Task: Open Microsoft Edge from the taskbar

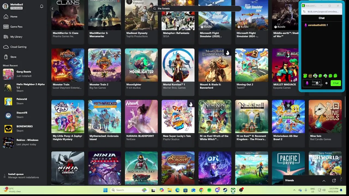Action: (177, 190)
